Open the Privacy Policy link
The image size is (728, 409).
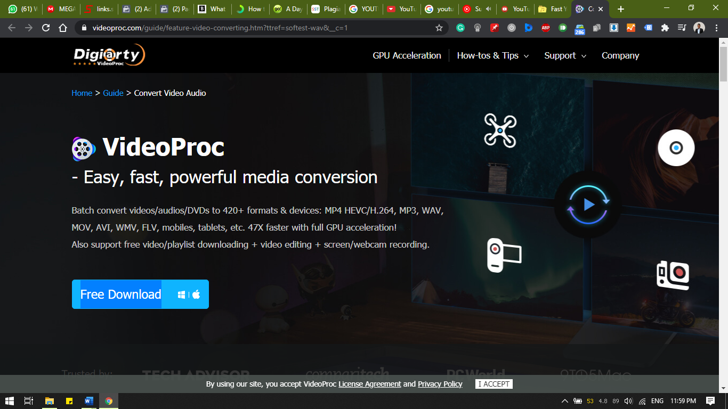[440, 384]
